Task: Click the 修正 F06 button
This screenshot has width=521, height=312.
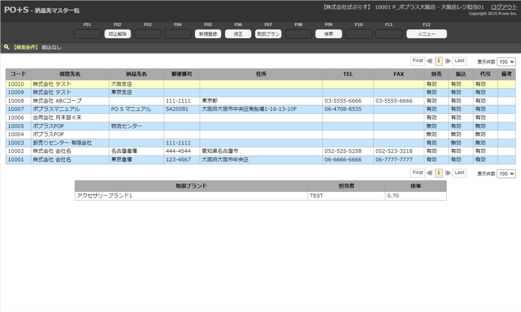Action: (x=238, y=34)
